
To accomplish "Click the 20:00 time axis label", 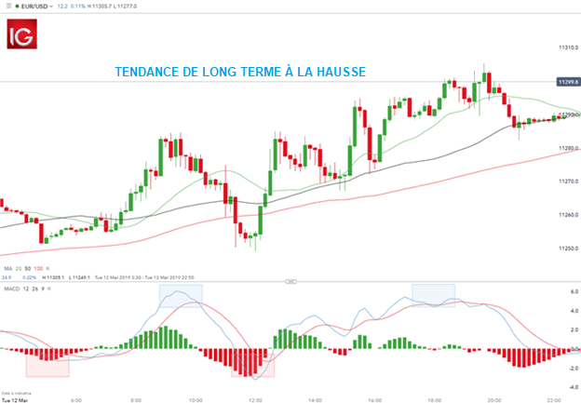I will click(494, 400).
